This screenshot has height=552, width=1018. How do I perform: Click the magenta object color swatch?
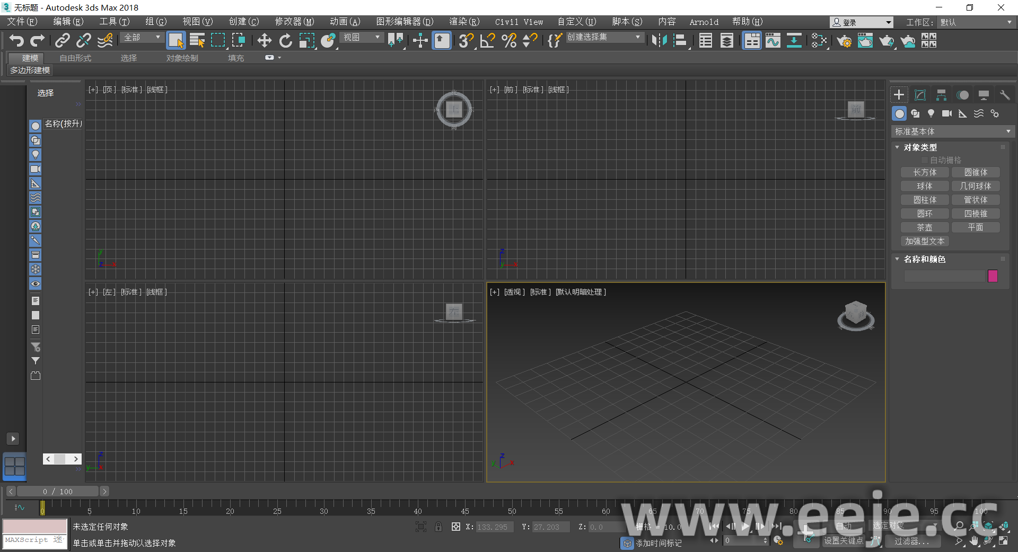[x=993, y=276]
